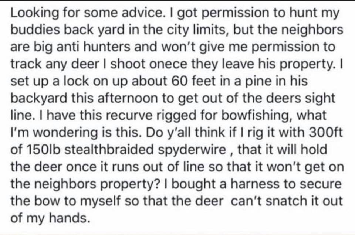Click the final words "of my hands."

click(x=49, y=218)
